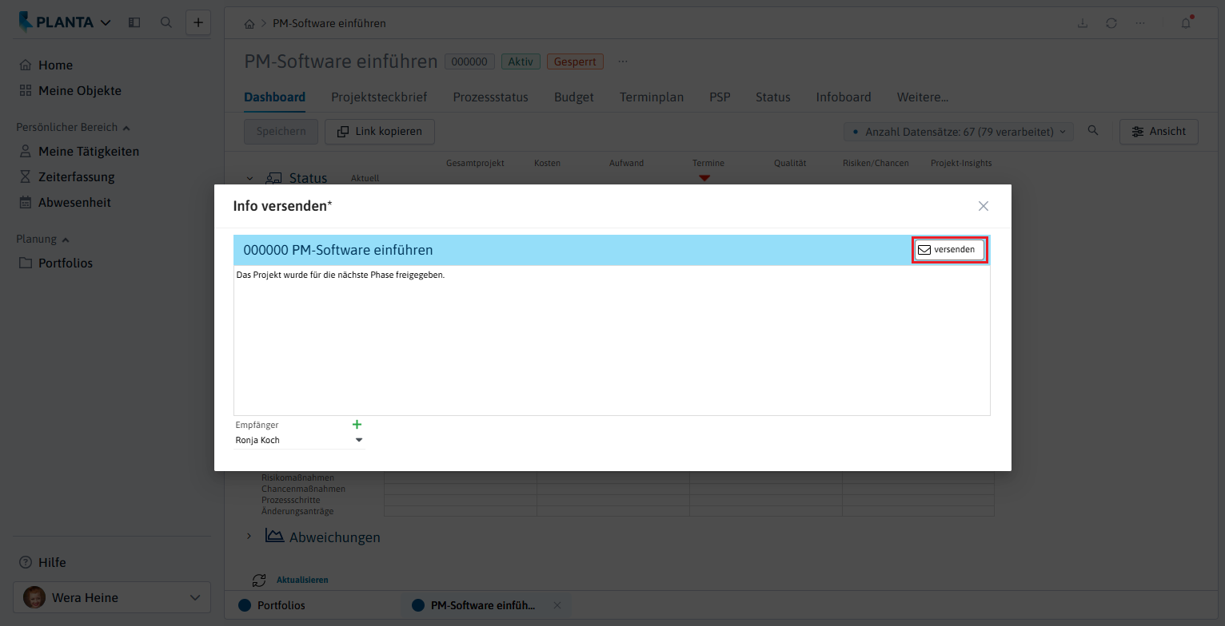This screenshot has height=626, width=1225.
Task: Add a recipient with the green plus icon
Action: (357, 425)
